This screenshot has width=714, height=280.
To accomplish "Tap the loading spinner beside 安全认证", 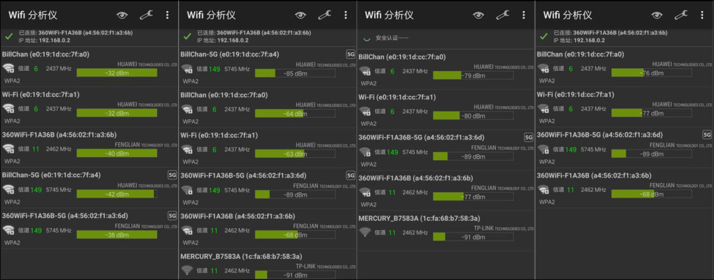I will tap(367, 38).
